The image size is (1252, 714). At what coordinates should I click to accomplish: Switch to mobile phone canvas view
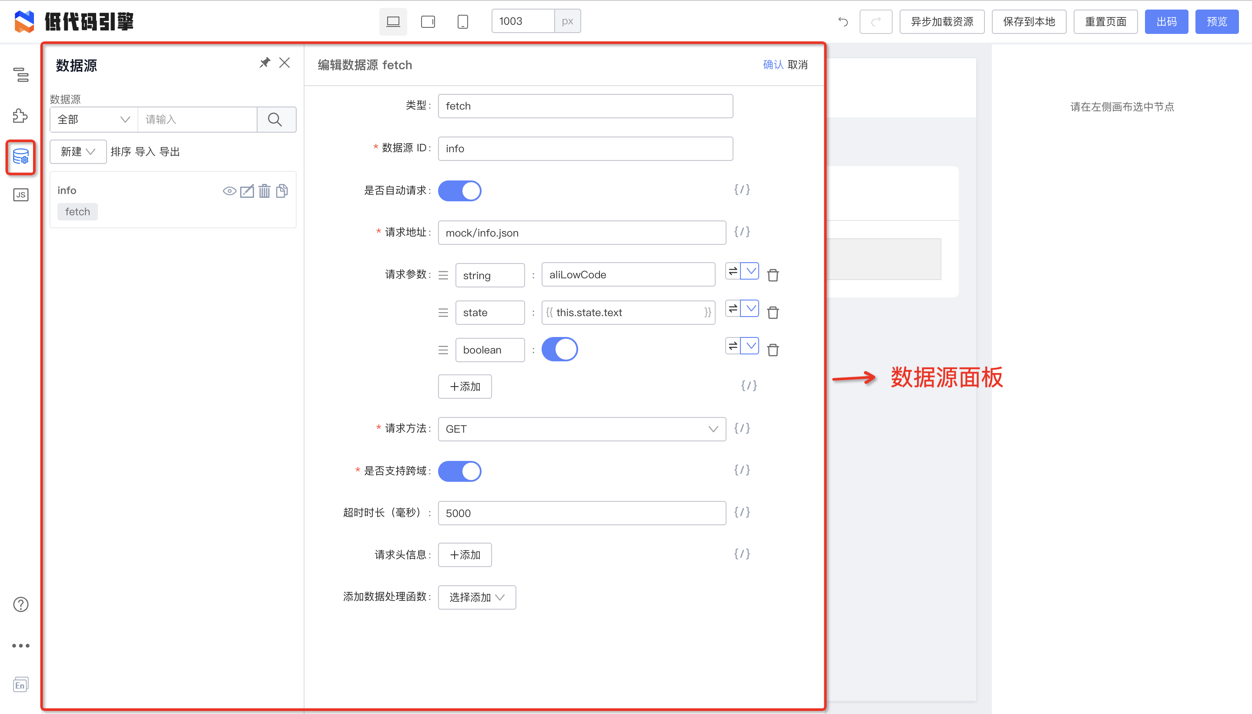(x=462, y=22)
